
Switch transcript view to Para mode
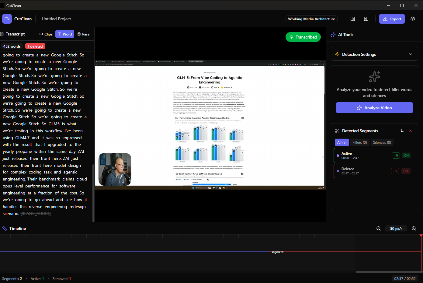83,34
